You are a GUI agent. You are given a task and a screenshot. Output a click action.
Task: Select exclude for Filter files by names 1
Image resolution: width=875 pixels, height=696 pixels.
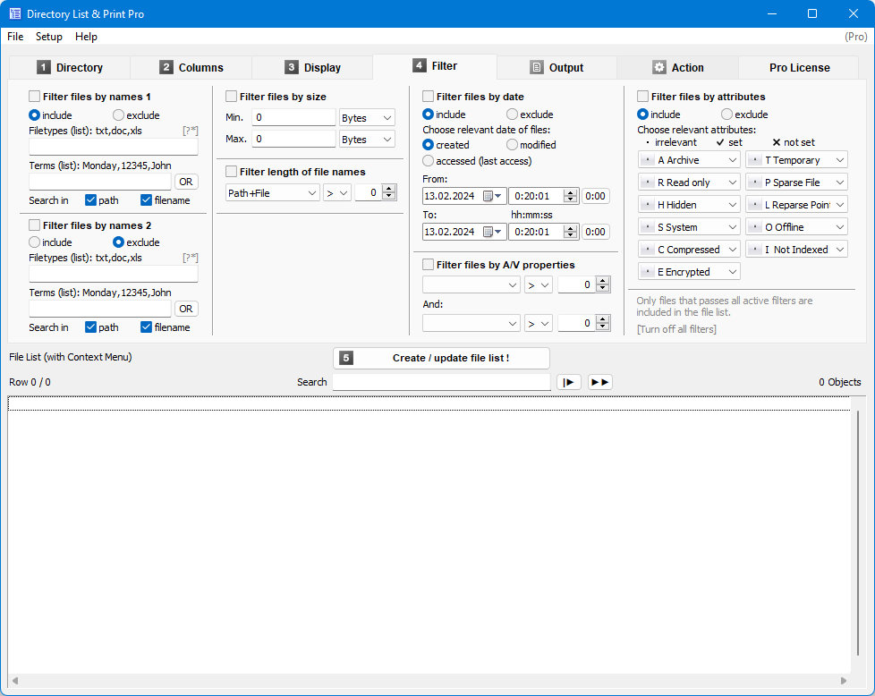click(118, 115)
